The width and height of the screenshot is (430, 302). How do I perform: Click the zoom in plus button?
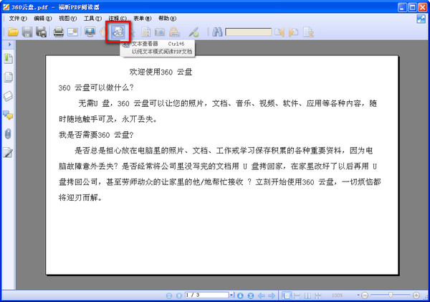coord(416,296)
